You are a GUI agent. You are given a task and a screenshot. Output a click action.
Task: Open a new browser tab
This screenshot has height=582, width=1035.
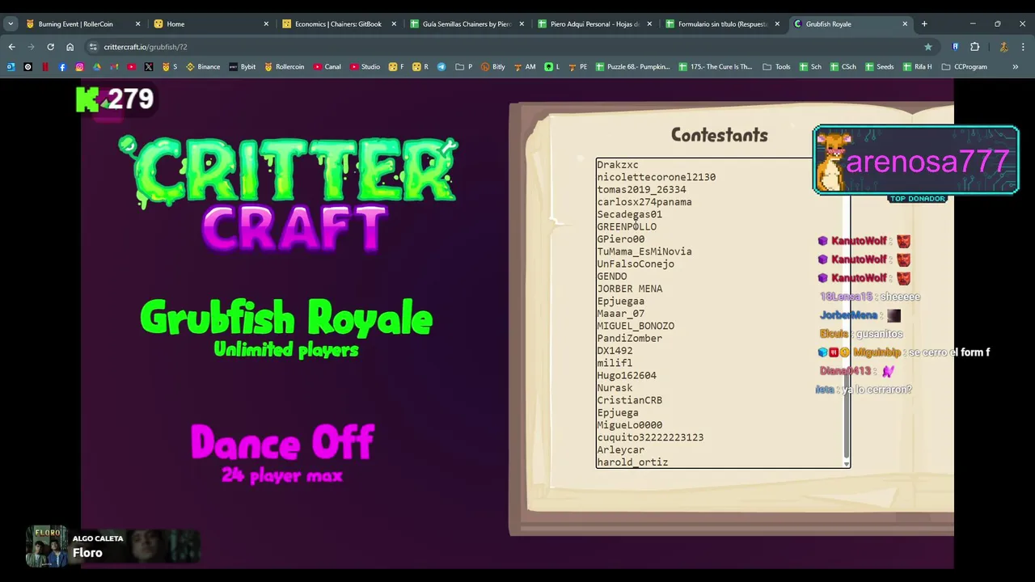(924, 23)
